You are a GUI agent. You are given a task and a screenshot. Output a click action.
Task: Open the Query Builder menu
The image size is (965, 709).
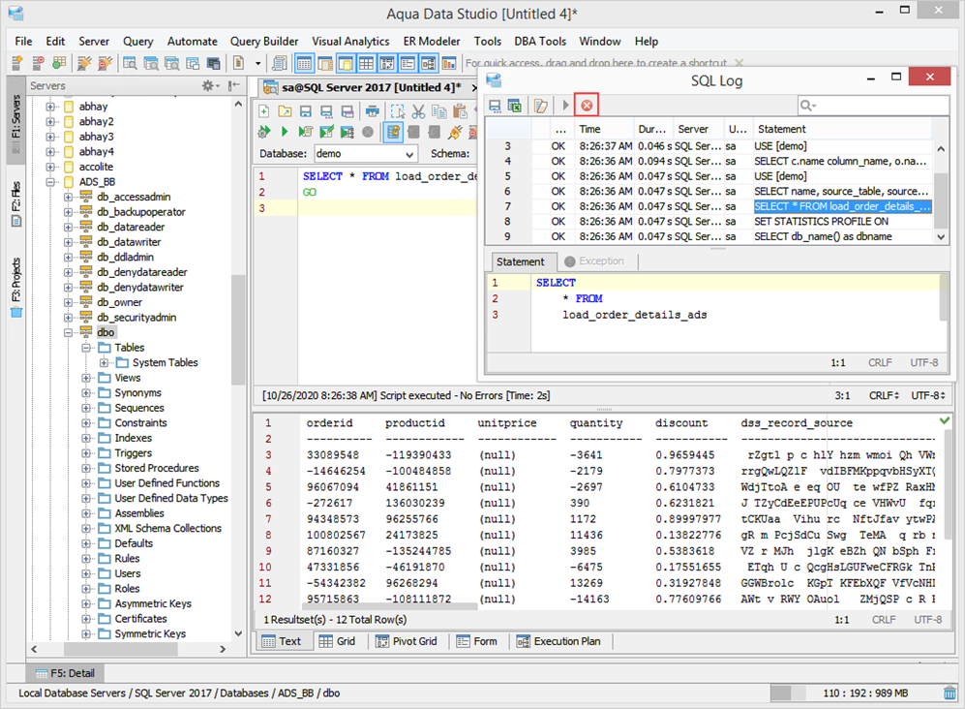pos(263,42)
